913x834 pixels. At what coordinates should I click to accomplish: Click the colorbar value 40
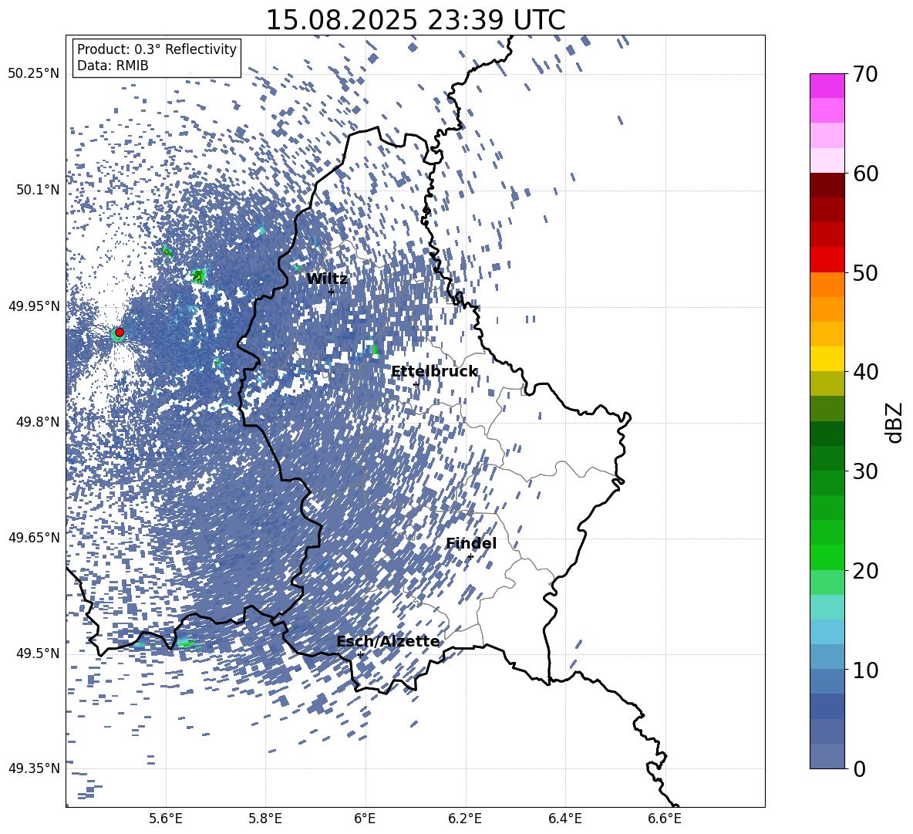point(866,372)
